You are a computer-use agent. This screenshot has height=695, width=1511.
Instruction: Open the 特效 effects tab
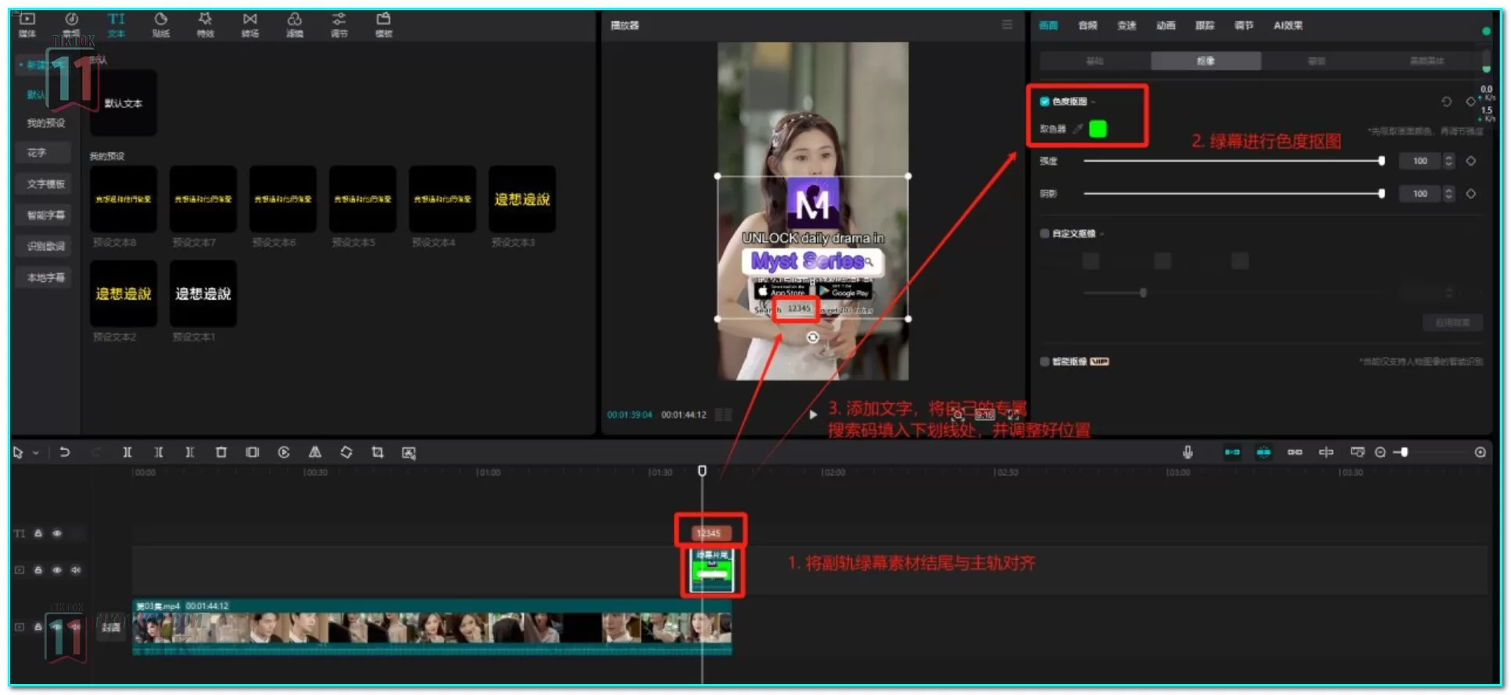point(205,25)
